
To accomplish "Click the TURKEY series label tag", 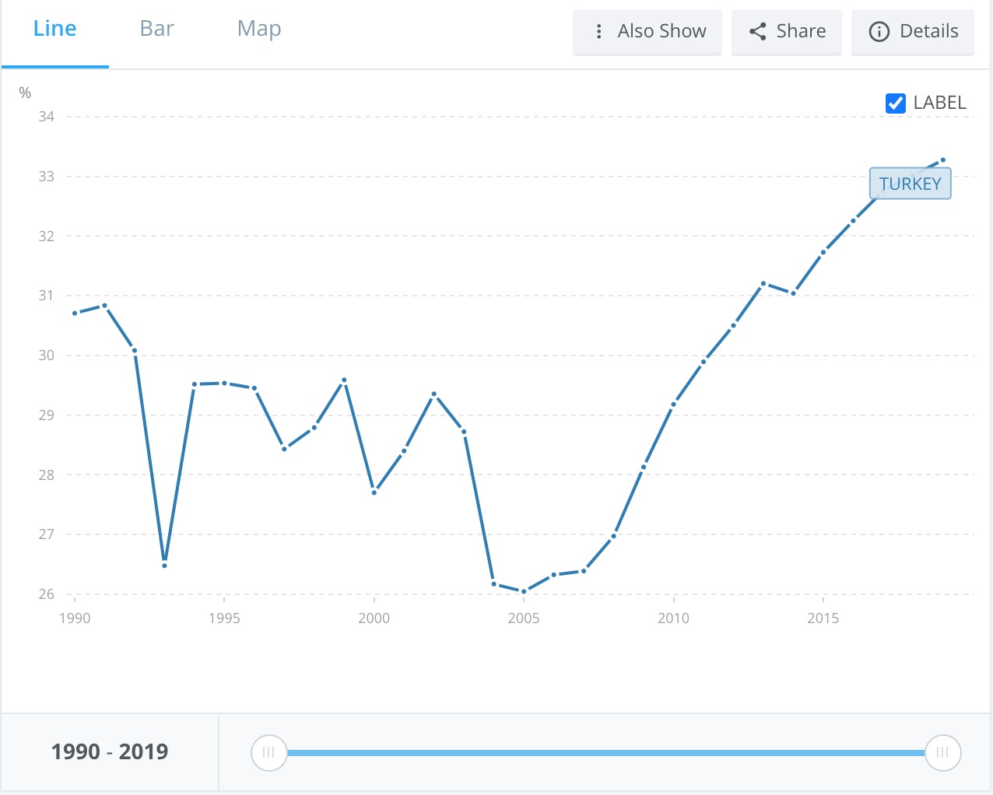I will [x=910, y=184].
